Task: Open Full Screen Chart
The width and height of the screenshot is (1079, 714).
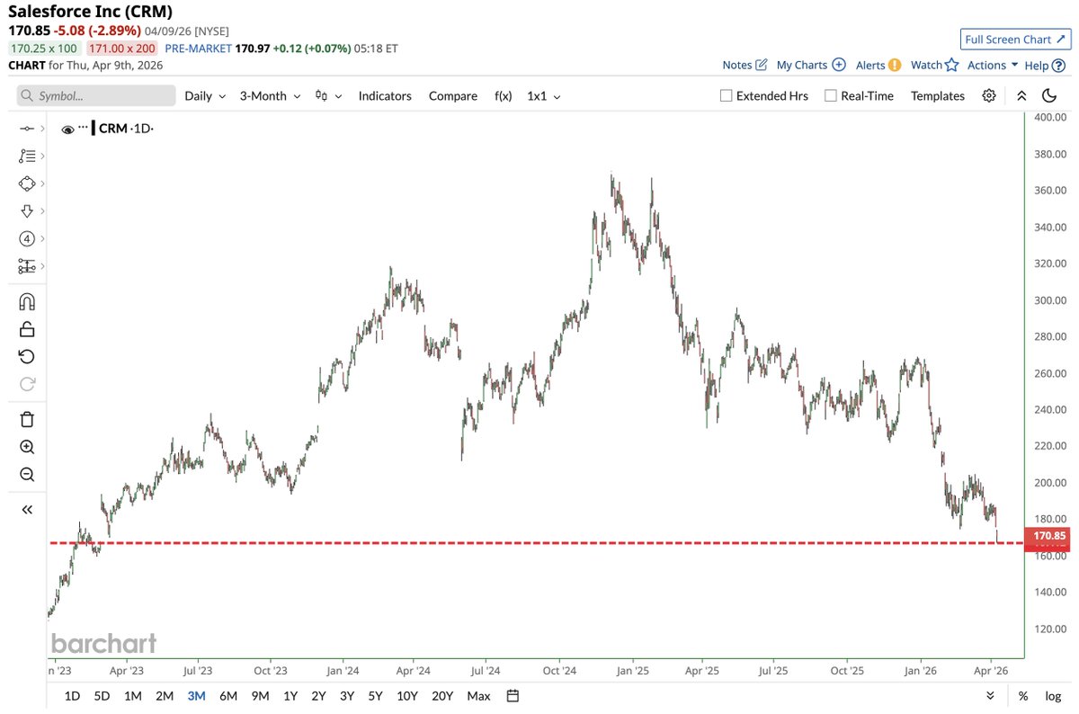Action: [x=1014, y=39]
